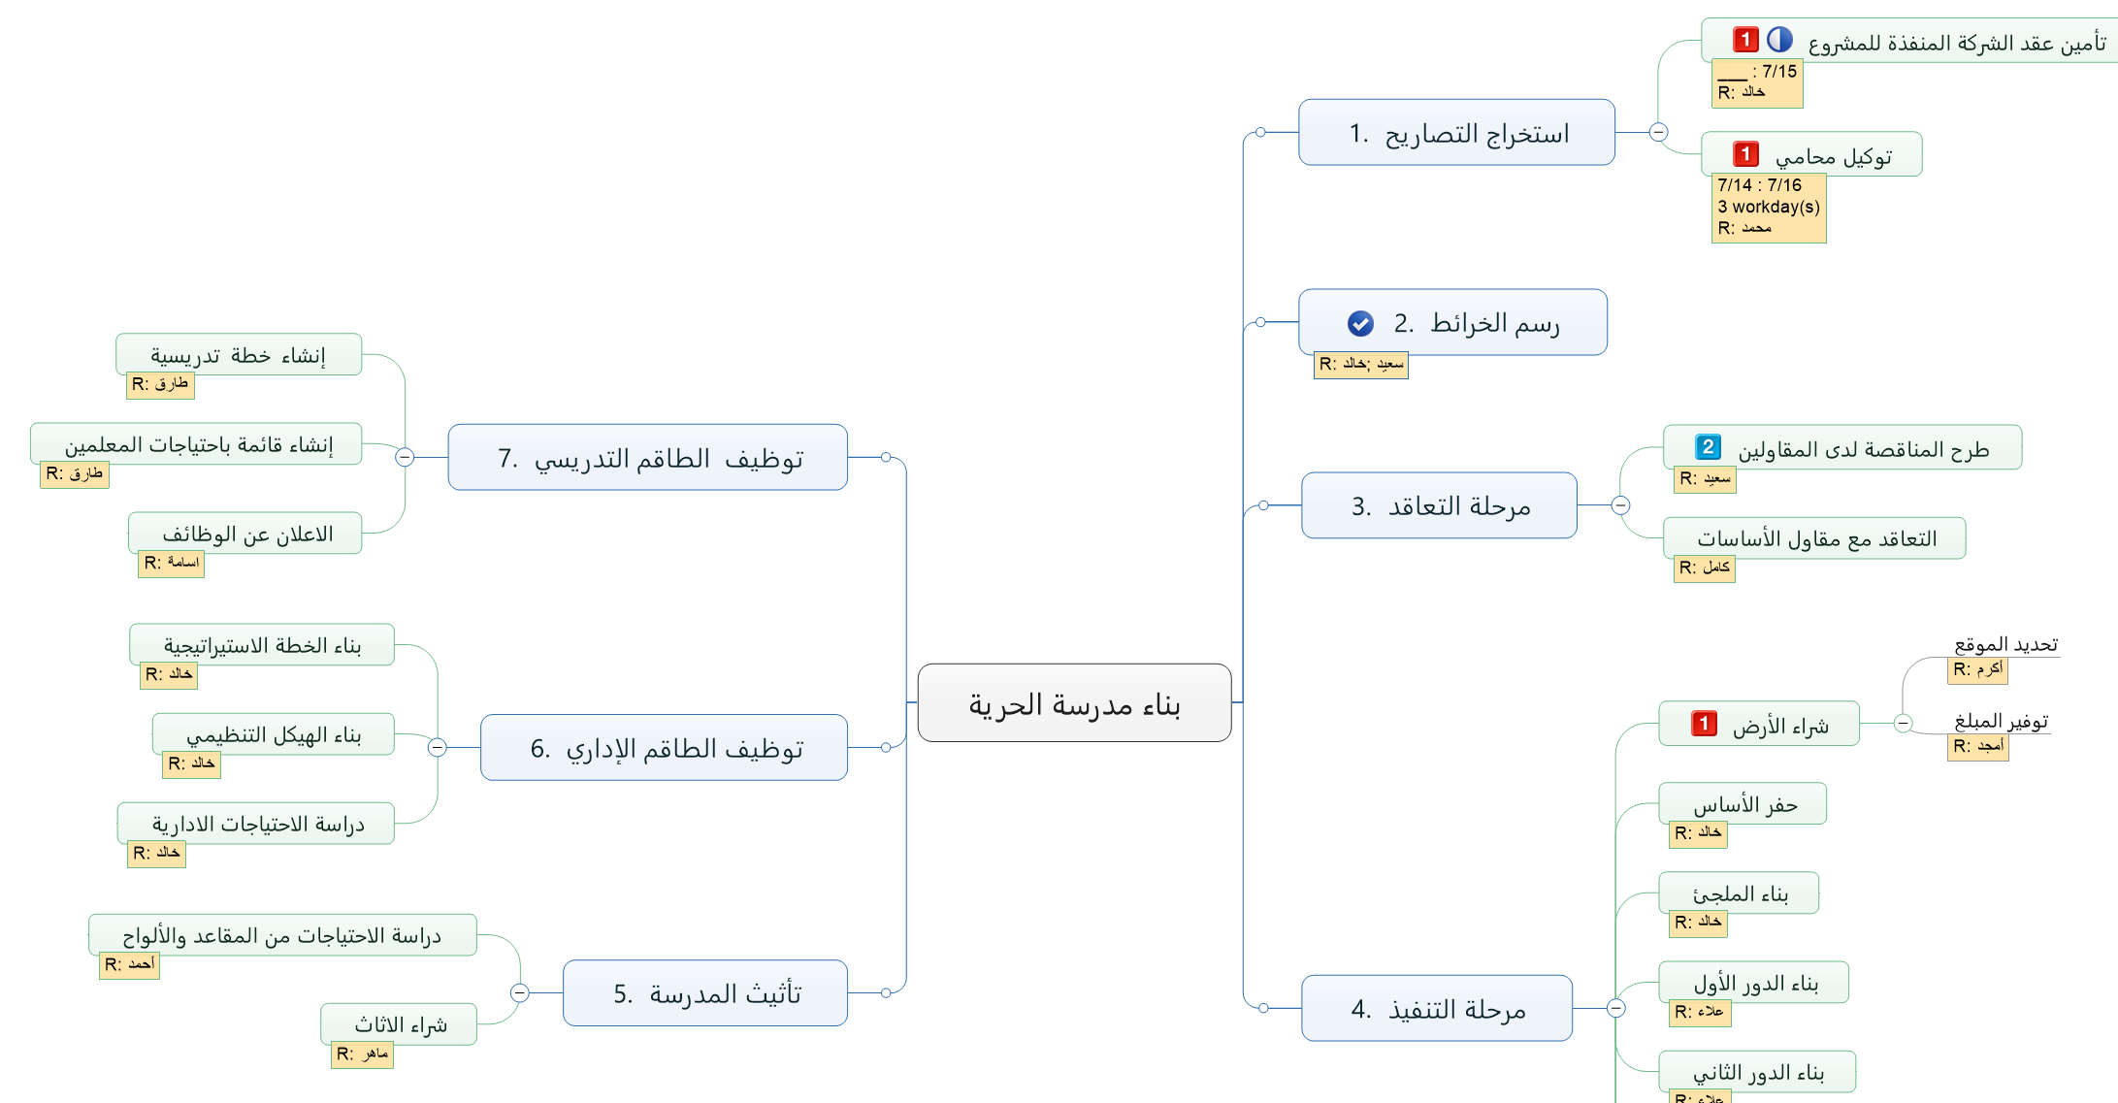Viewport: 2118px width, 1103px height.
Task: Select the central topic بناء مدرسة الحرية
Action: (1074, 703)
